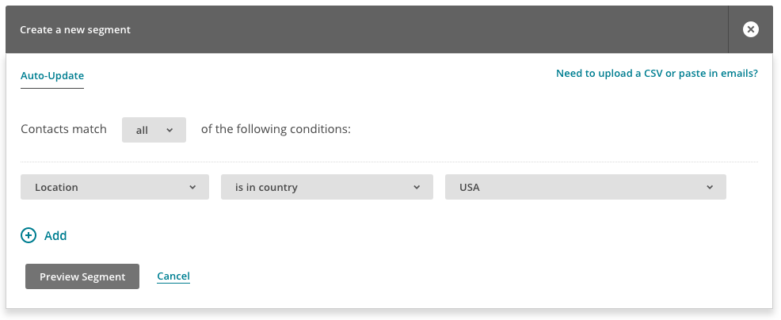Switch to the Auto-Update tab
This screenshot has width=781, height=320.
52,76
